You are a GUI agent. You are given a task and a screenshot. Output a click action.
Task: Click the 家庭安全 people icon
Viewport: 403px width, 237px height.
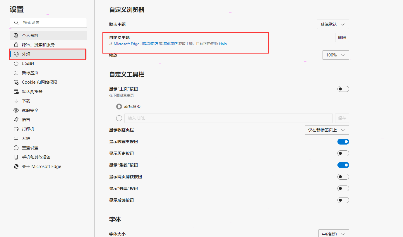tap(16, 110)
